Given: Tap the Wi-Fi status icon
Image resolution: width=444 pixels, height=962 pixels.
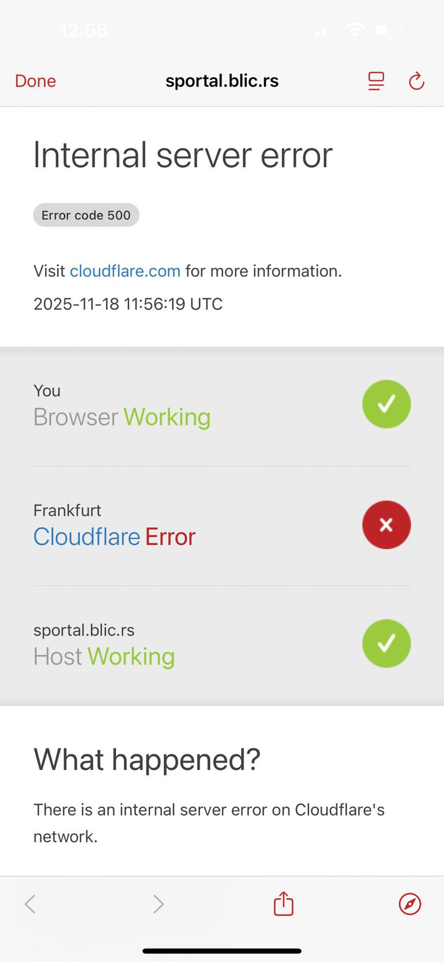Looking at the screenshot, I should [x=355, y=29].
